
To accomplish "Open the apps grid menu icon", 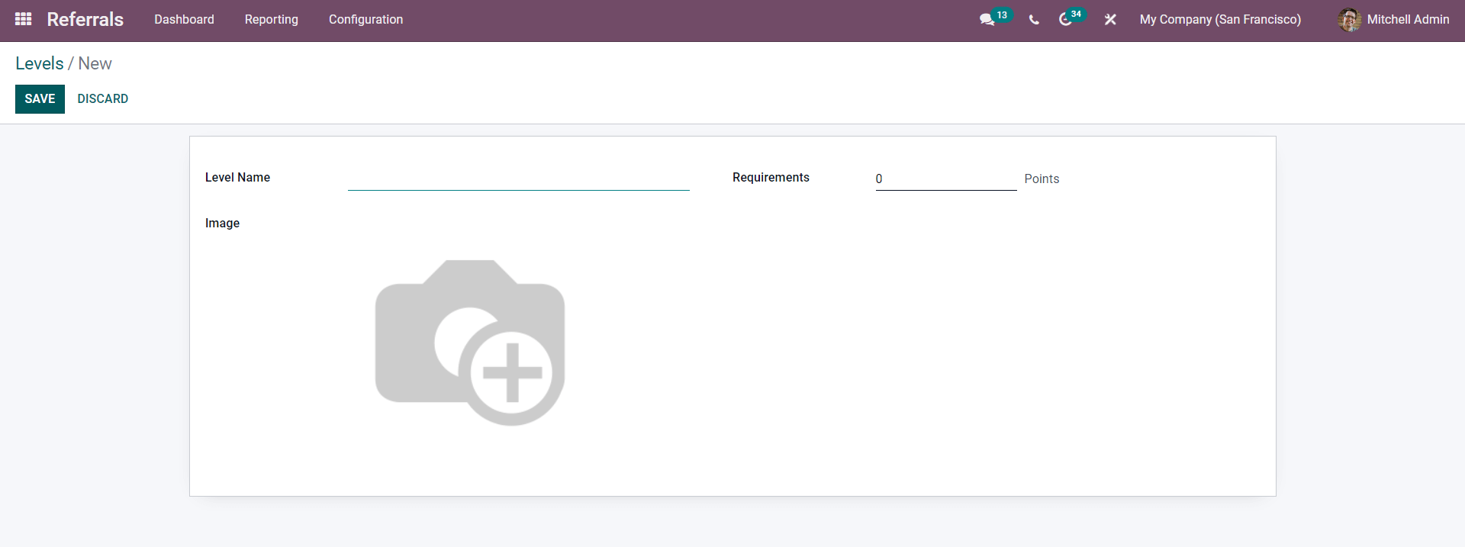I will coord(24,19).
